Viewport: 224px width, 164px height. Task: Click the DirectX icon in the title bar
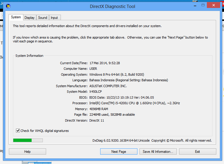pyautogui.click(x=8, y=6)
